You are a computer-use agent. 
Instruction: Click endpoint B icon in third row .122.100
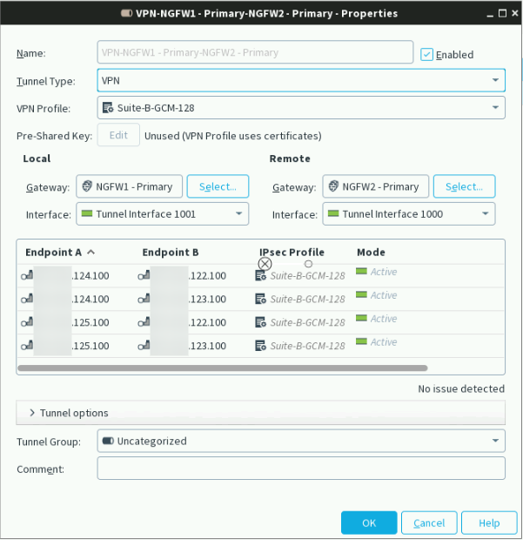click(x=144, y=322)
